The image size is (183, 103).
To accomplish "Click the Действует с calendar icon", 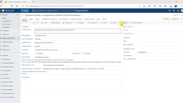I will (x=35, y=54).
